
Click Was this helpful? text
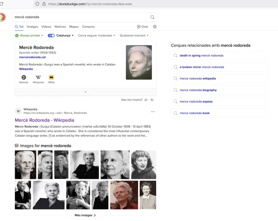point(132,100)
